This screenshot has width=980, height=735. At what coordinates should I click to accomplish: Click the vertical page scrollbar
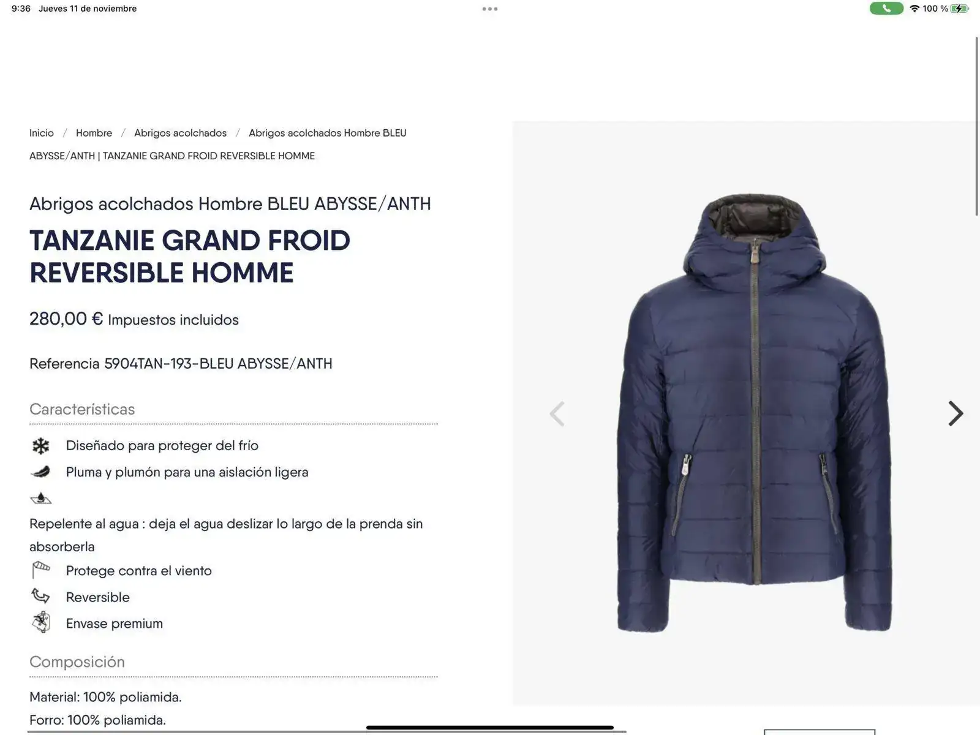[976, 126]
